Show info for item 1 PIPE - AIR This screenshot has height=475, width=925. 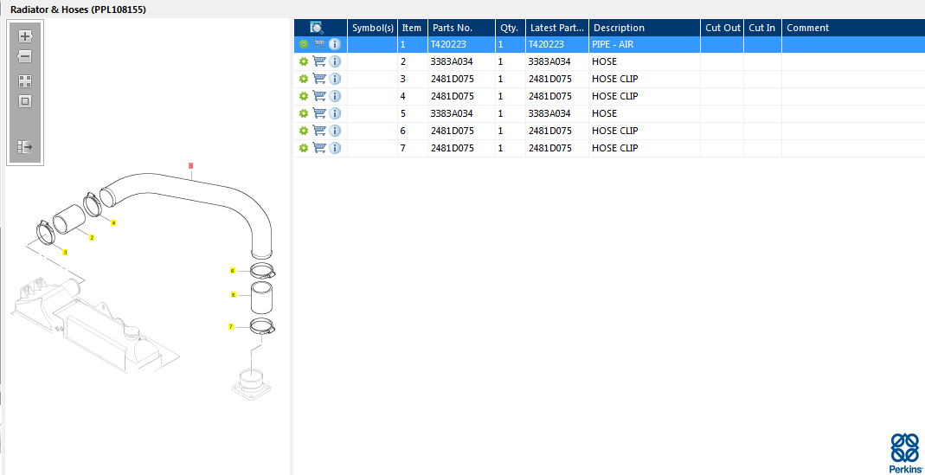click(335, 44)
